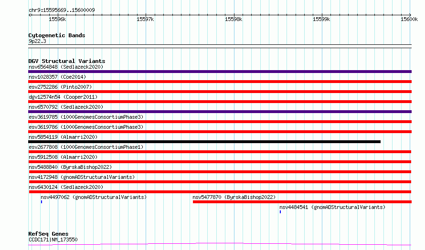Select variant label nsv1028357 (Coe2014)
Screen dimensions: 425x250
point(57,77)
